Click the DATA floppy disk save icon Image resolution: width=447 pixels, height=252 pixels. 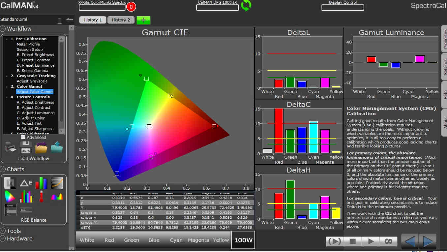[26, 147]
